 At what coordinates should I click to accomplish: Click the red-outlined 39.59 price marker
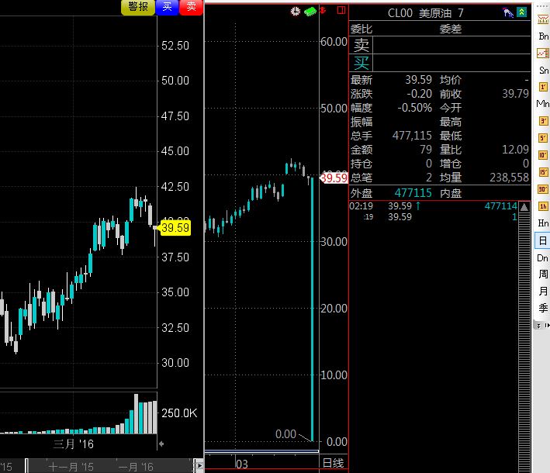[x=334, y=178]
